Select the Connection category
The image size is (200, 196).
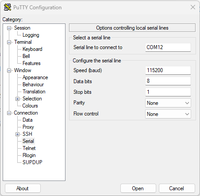pyautogui.click(x=26, y=113)
